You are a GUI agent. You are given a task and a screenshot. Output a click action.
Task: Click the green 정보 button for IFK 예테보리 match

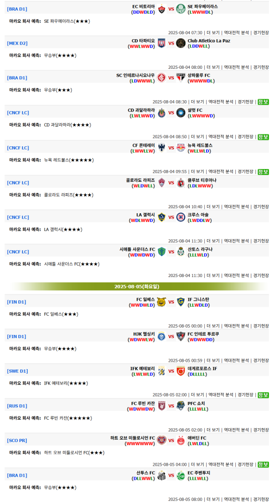click(x=263, y=395)
